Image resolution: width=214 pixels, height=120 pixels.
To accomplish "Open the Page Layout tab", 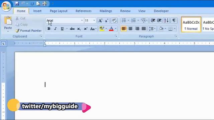I will (x=59, y=11).
